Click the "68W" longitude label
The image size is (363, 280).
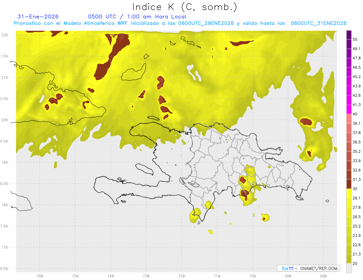(323, 276)
